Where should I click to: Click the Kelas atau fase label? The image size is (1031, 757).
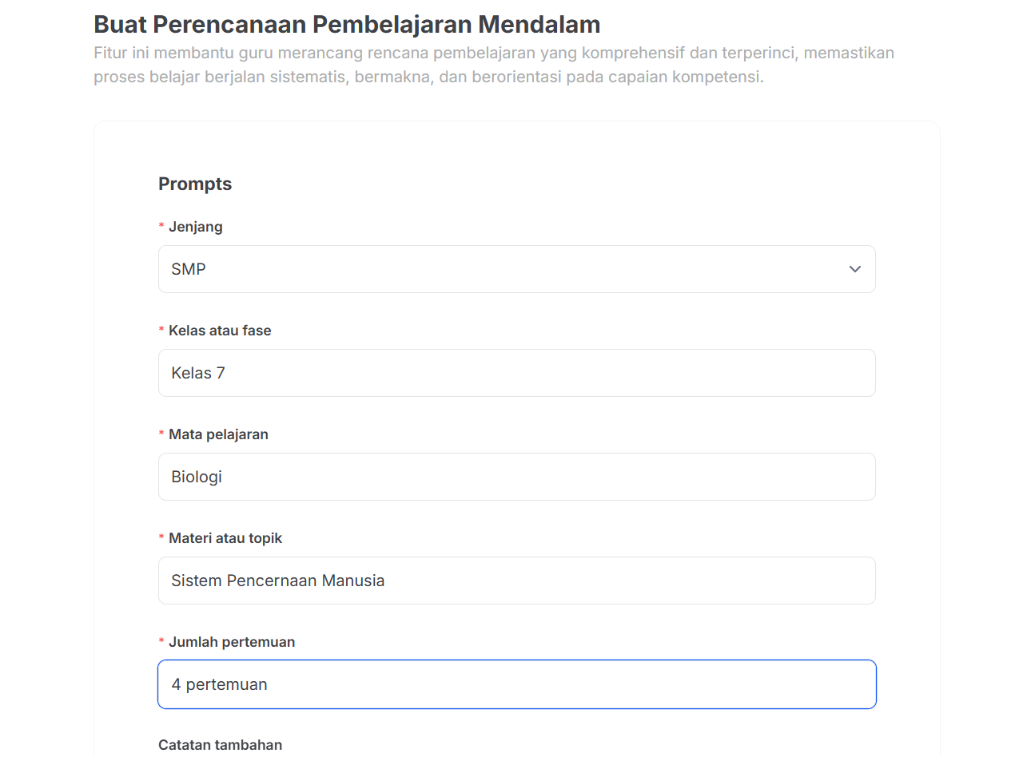[220, 331]
